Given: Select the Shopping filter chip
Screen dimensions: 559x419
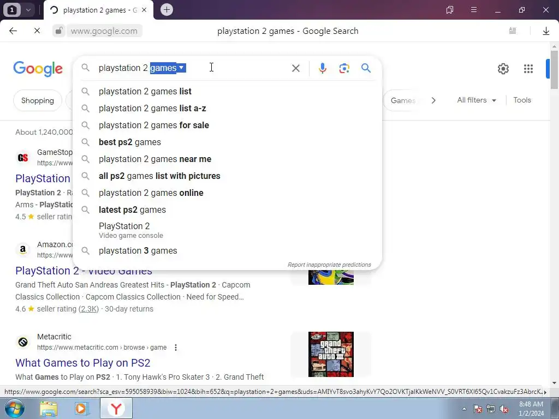Looking at the screenshot, I should pyautogui.click(x=38, y=100).
